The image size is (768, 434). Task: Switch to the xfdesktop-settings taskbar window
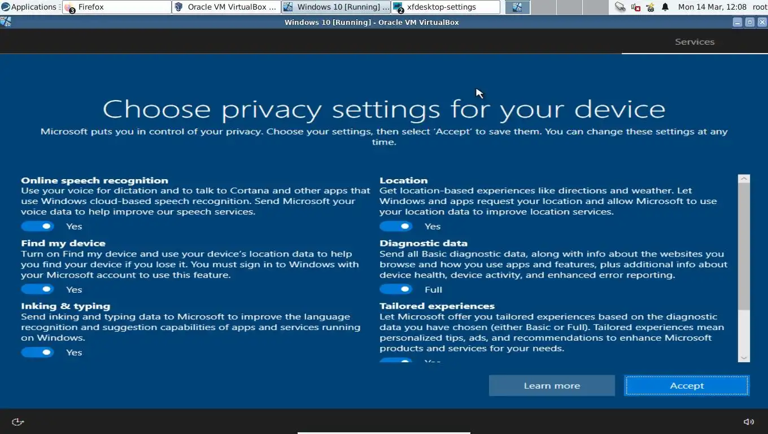pos(446,7)
